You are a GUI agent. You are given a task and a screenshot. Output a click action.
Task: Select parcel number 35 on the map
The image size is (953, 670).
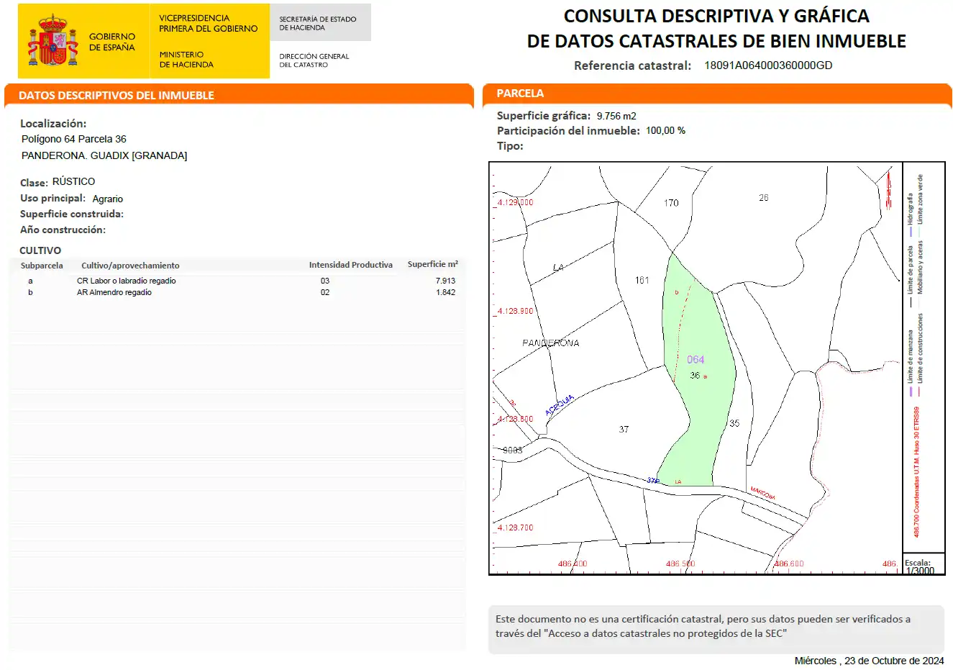coord(734,424)
